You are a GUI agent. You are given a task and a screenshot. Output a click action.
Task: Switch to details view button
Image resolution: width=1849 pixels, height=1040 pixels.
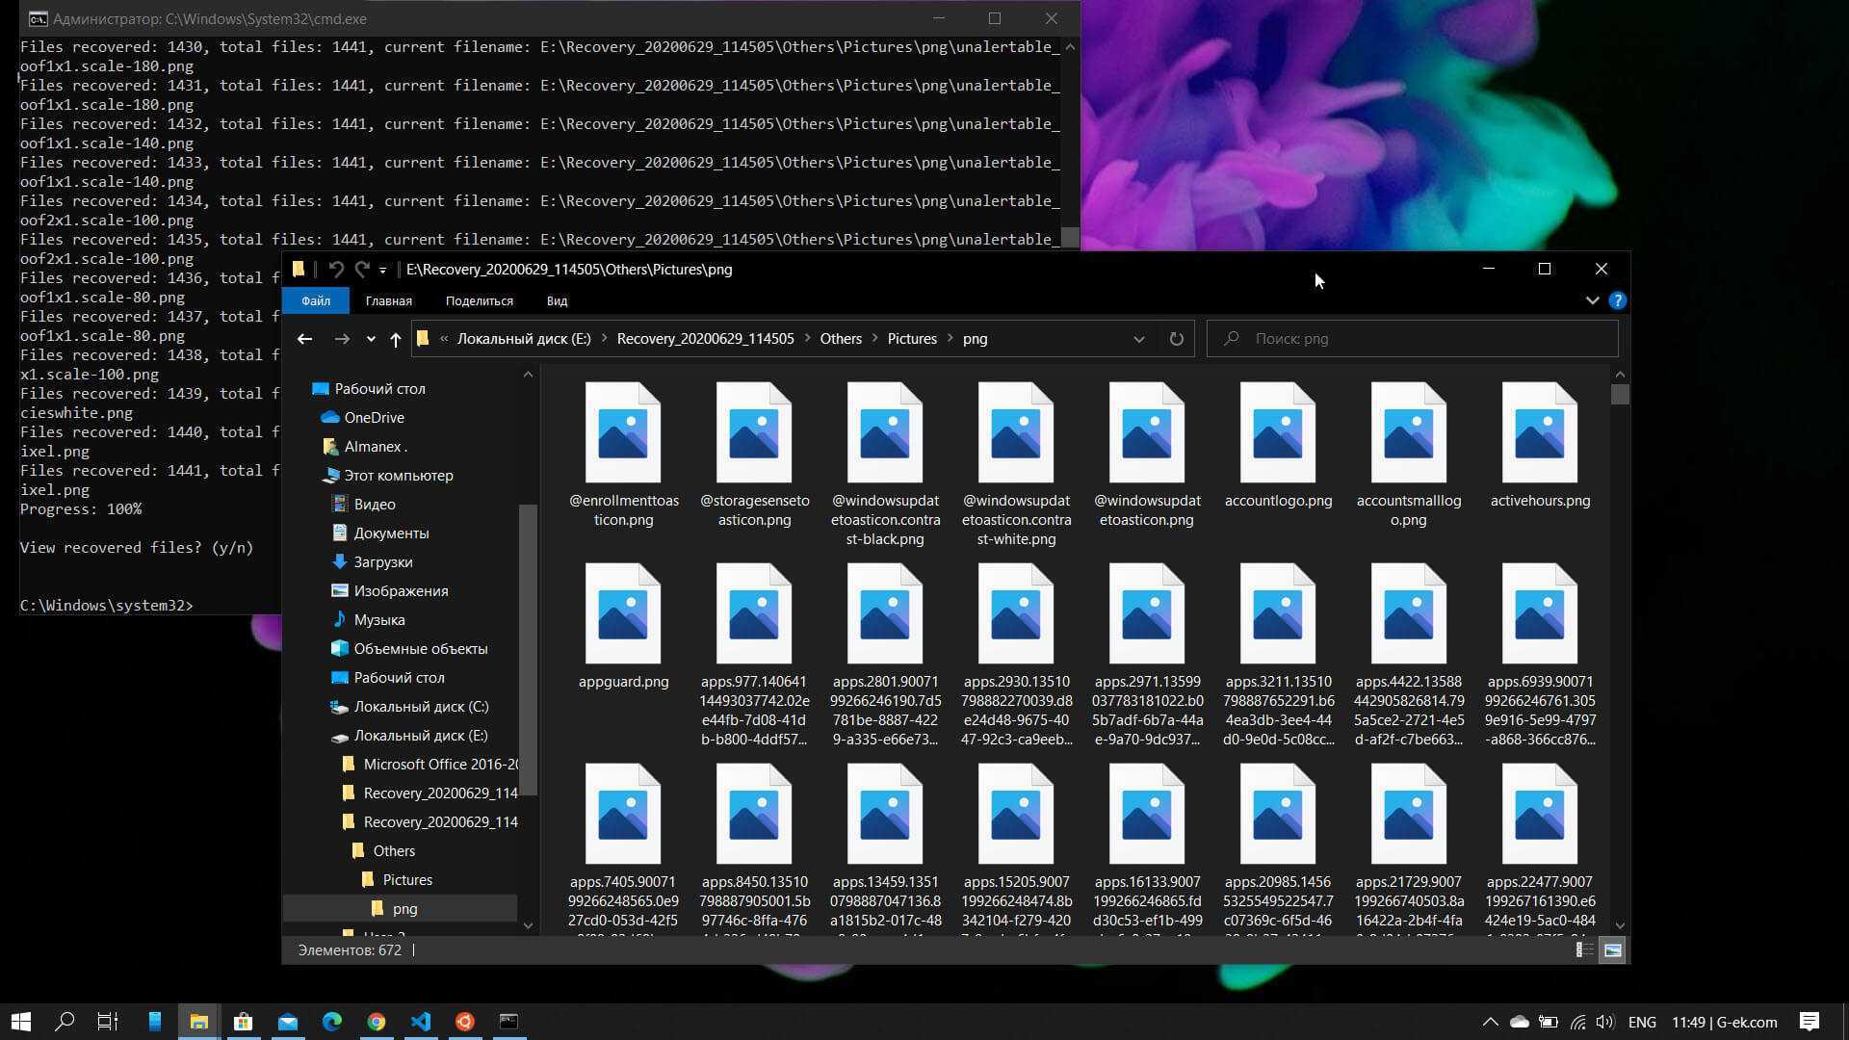(x=1584, y=950)
